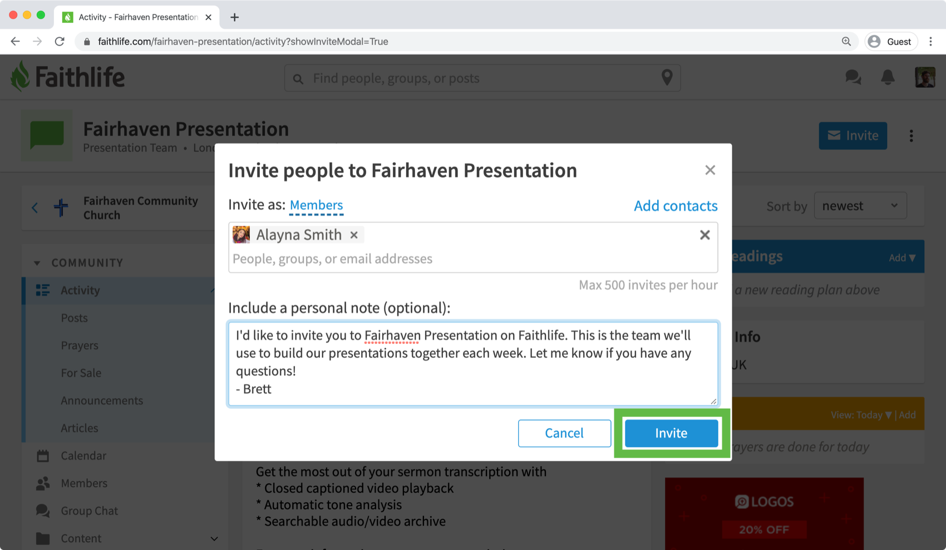Click Group Chat bubbles icon in sidebar
946x550 pixels.
(43, 511)
